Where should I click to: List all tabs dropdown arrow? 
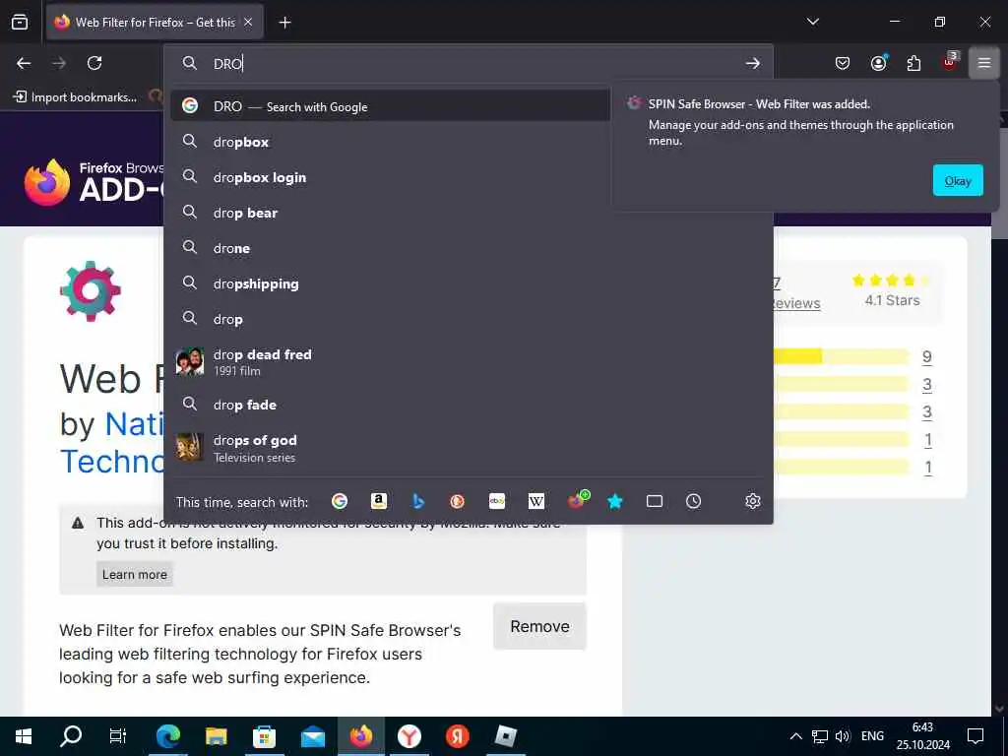click(x=812, y=22)
